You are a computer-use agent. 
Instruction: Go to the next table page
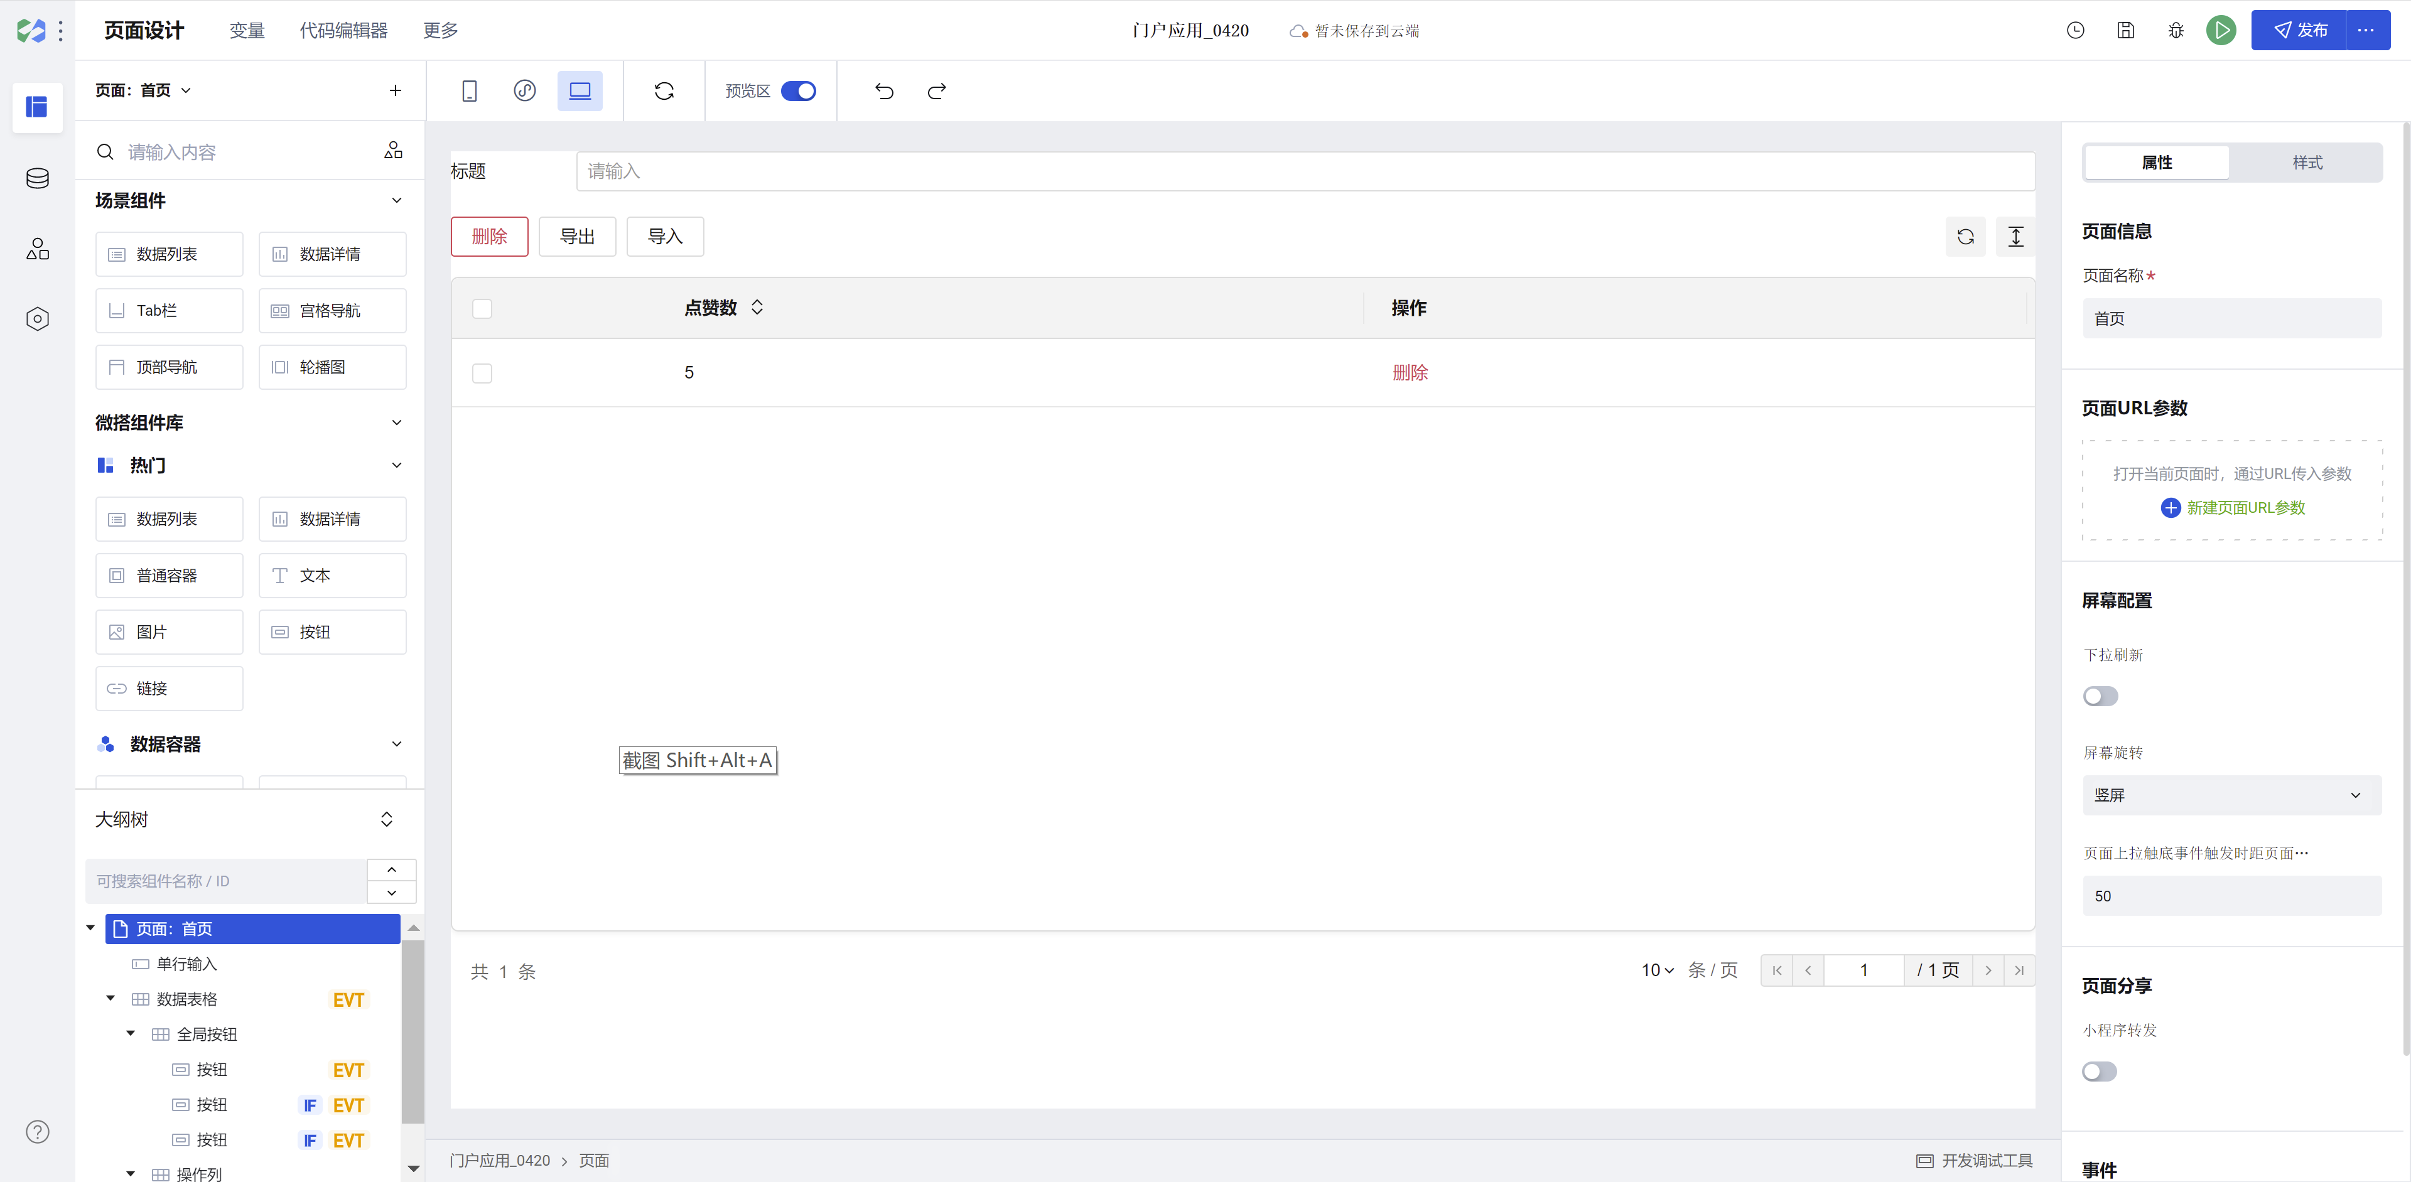[x=1988, y=970]
